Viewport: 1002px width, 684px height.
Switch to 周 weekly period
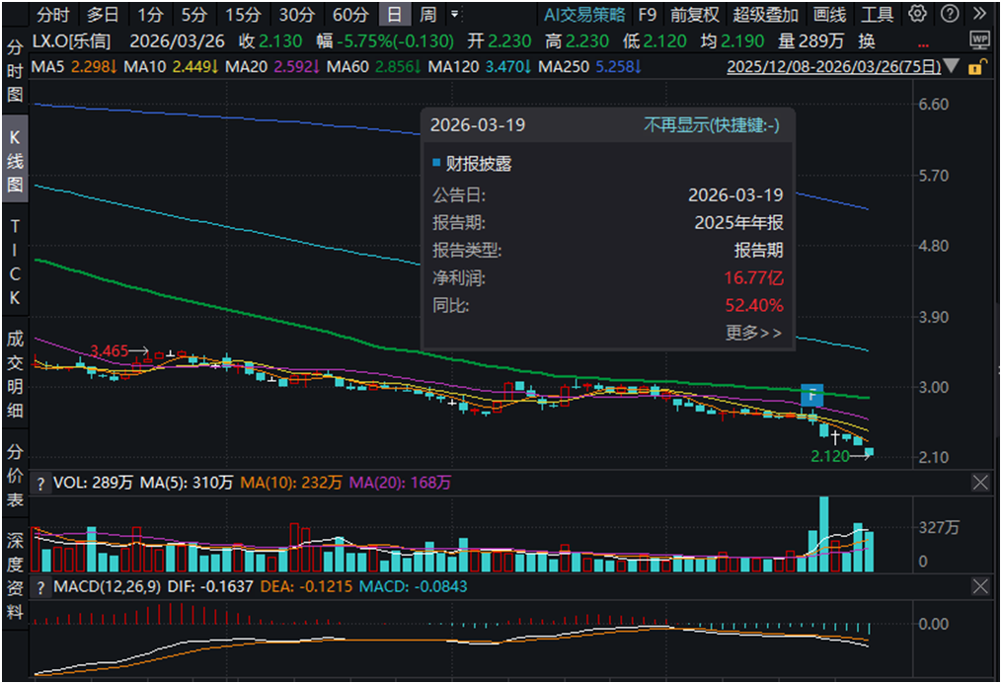[x=427, y=14]
